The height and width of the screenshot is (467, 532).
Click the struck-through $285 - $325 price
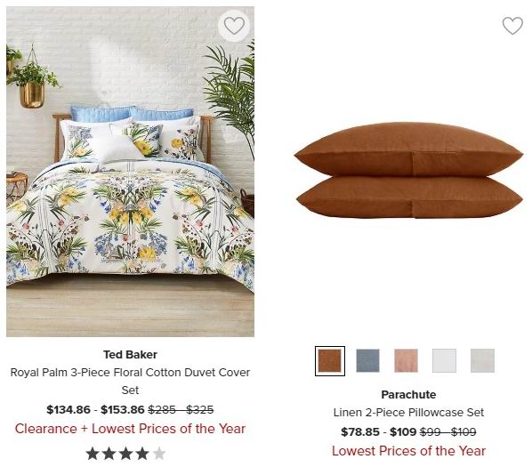coord(181,410)
